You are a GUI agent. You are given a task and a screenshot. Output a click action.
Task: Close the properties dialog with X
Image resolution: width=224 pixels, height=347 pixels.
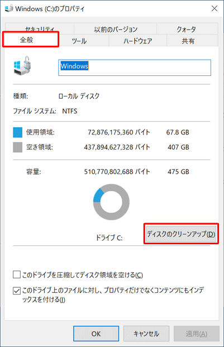[x=215, y=8]
